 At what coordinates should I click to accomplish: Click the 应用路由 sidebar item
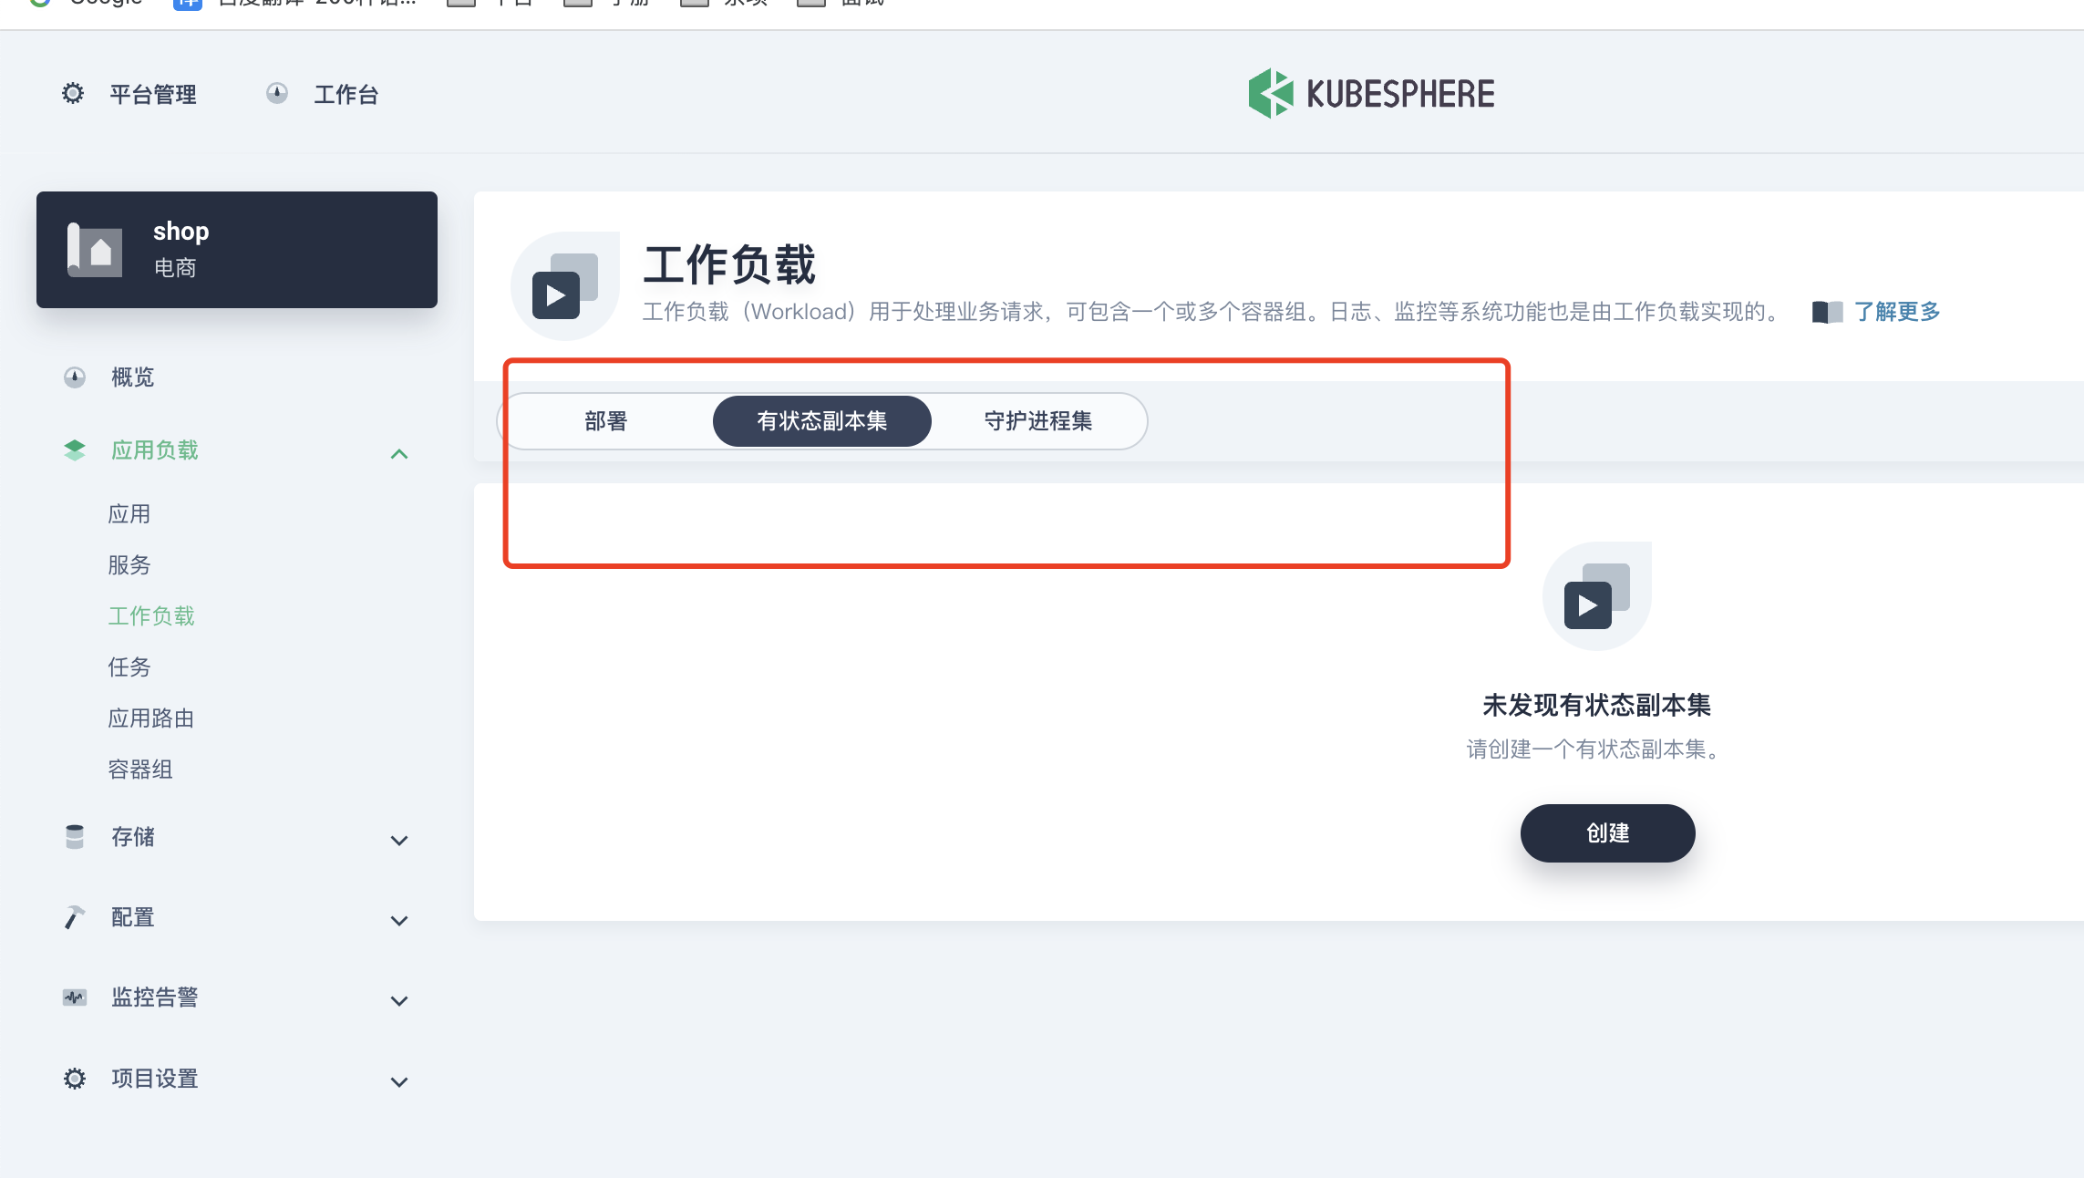click(x=150, y=718)
